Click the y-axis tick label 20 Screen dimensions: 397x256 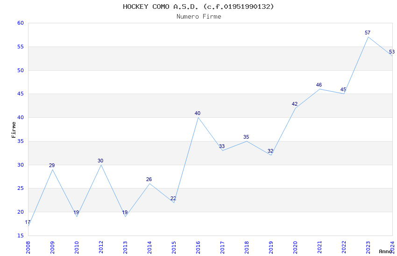(21, 212)
